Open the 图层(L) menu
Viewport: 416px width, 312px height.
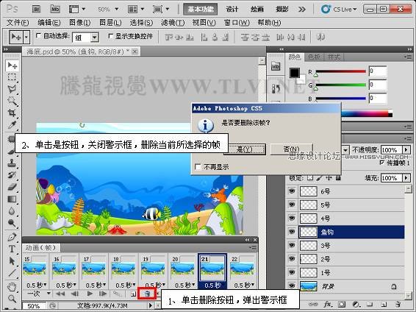(x=110, y=23)
